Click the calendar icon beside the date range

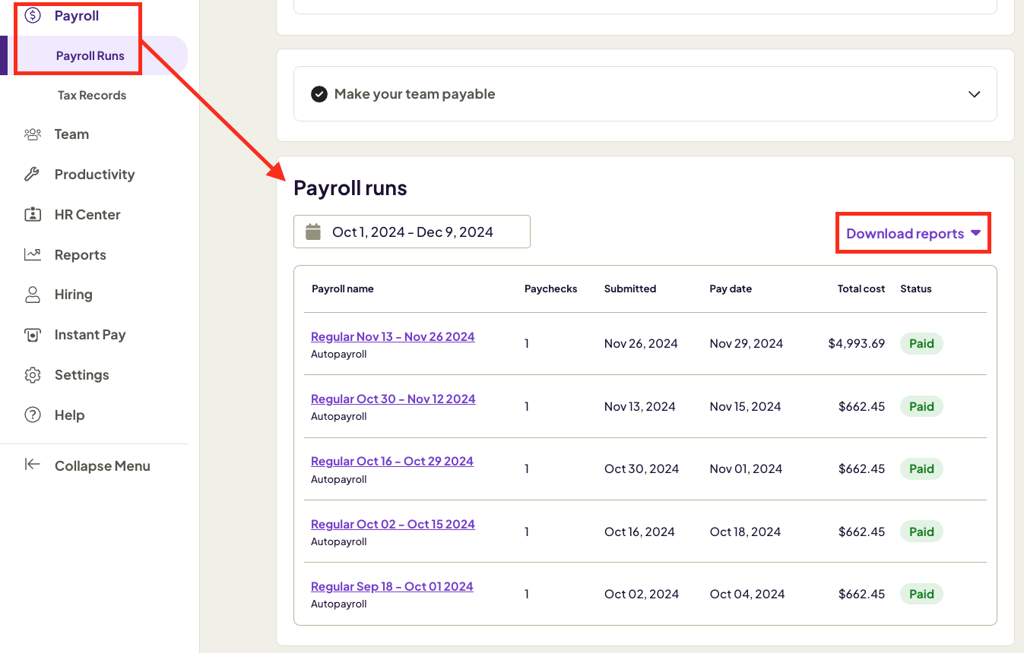pos(312,231)
